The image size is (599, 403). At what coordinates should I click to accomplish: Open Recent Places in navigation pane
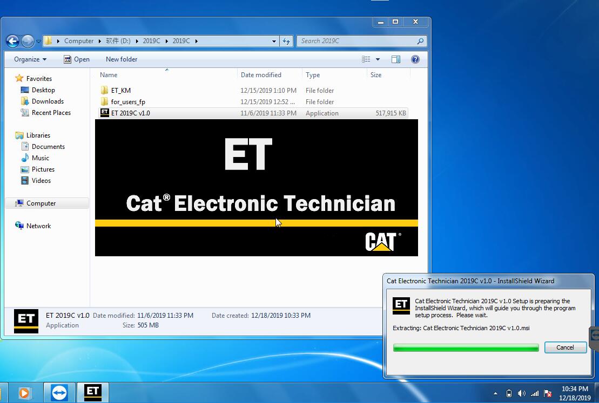click(51, 113)
